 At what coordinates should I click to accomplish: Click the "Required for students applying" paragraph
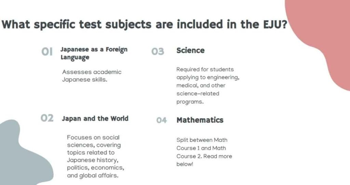[x=207, y=85]
